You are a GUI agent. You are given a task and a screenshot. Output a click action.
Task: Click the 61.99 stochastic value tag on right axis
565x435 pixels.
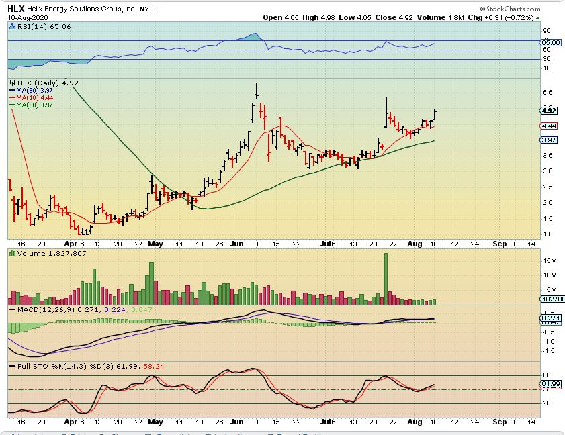(551, 384)
